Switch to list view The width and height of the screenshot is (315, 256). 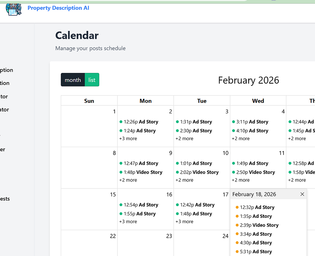tap(92, 80)
